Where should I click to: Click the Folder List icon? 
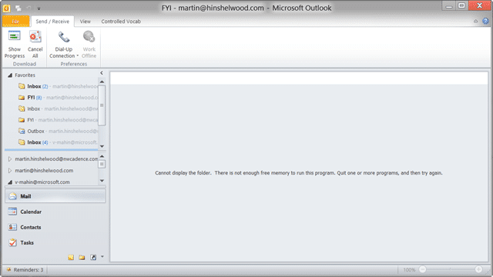click(82, 257)
